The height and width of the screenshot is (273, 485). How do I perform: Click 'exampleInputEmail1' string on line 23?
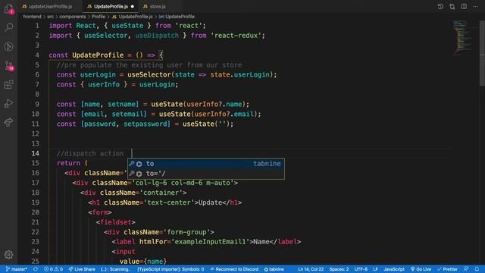(x=210, y=242)
